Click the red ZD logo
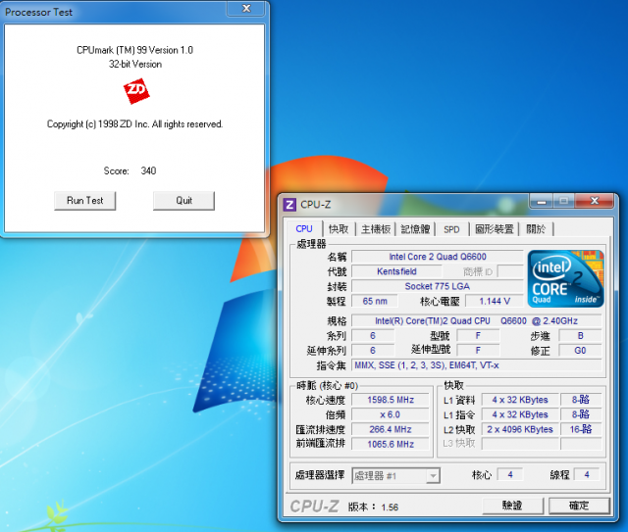Viewport: 628px width, 532px height. [x=136, y=91]
